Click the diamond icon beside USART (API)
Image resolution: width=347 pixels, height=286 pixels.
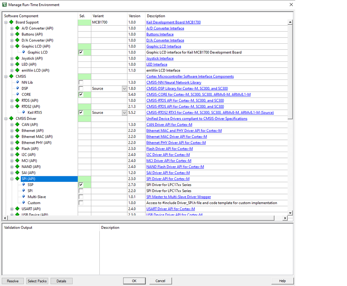[17, 209]
